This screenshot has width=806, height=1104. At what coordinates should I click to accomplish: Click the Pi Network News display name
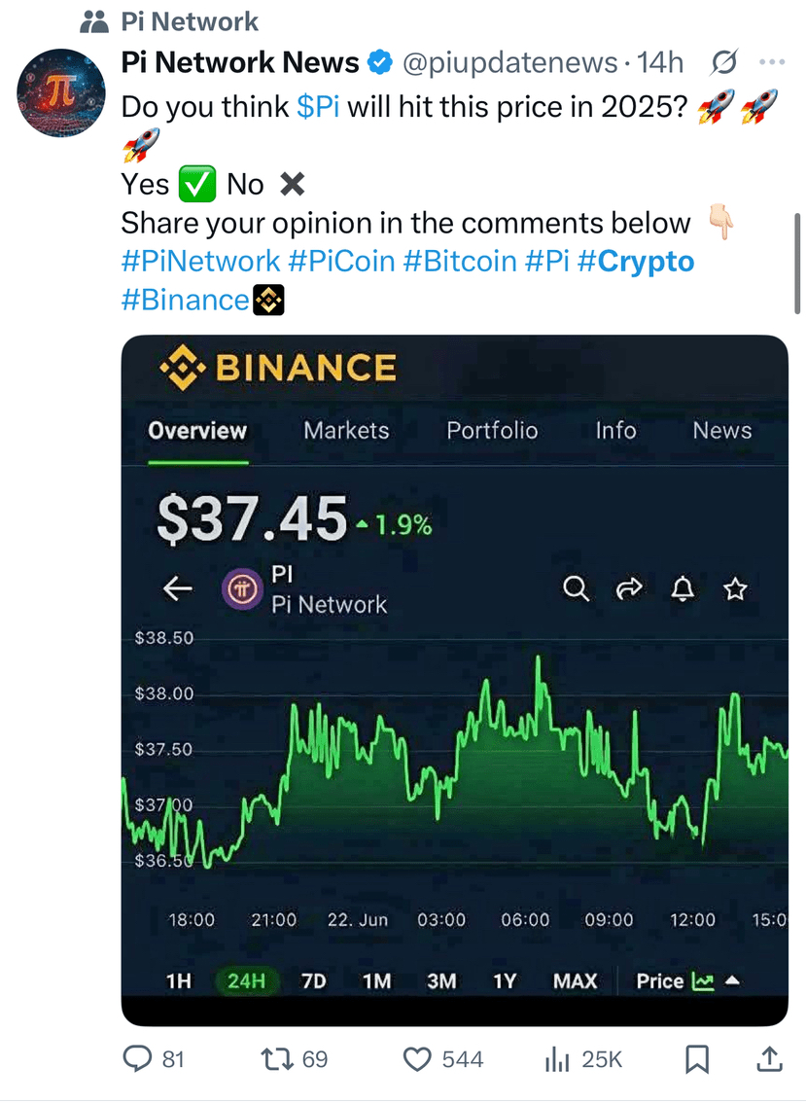pyautogui.click(x=240, y=63)
